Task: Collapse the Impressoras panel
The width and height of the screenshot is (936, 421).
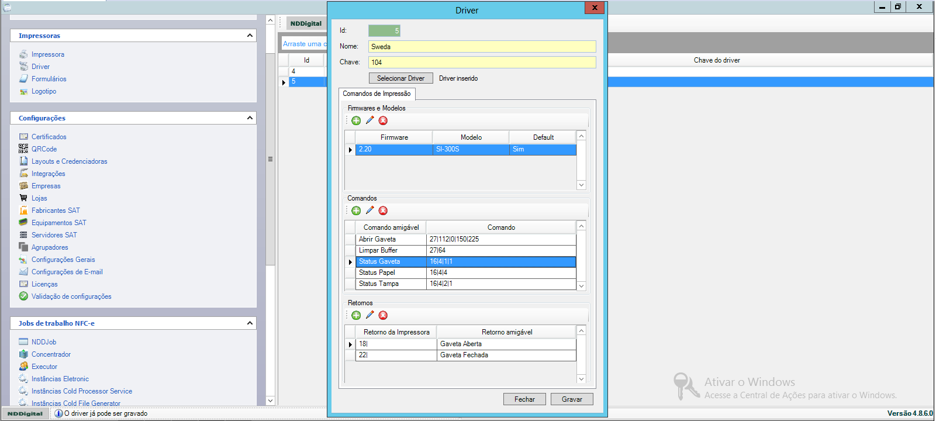Action: point(250,36)
